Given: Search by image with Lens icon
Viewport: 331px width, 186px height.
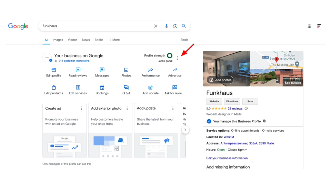Looking at the screenshot, I should tap(175, 26).
